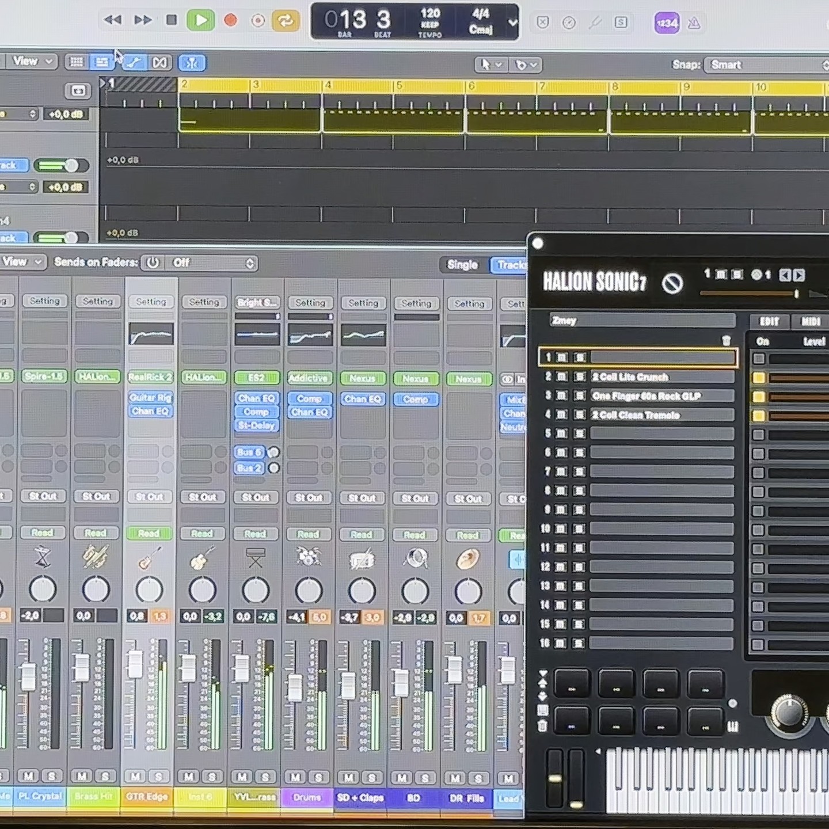The image size is (829, 829).
Task: Toggle the Metronome click icon
Action: (694, 23)
